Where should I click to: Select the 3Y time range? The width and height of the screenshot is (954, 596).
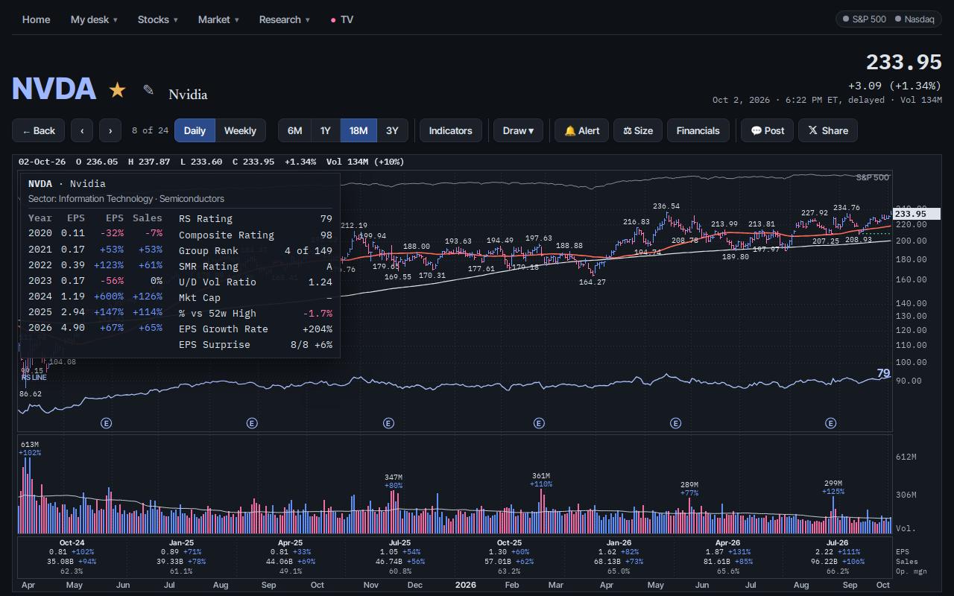click(392, 130)
